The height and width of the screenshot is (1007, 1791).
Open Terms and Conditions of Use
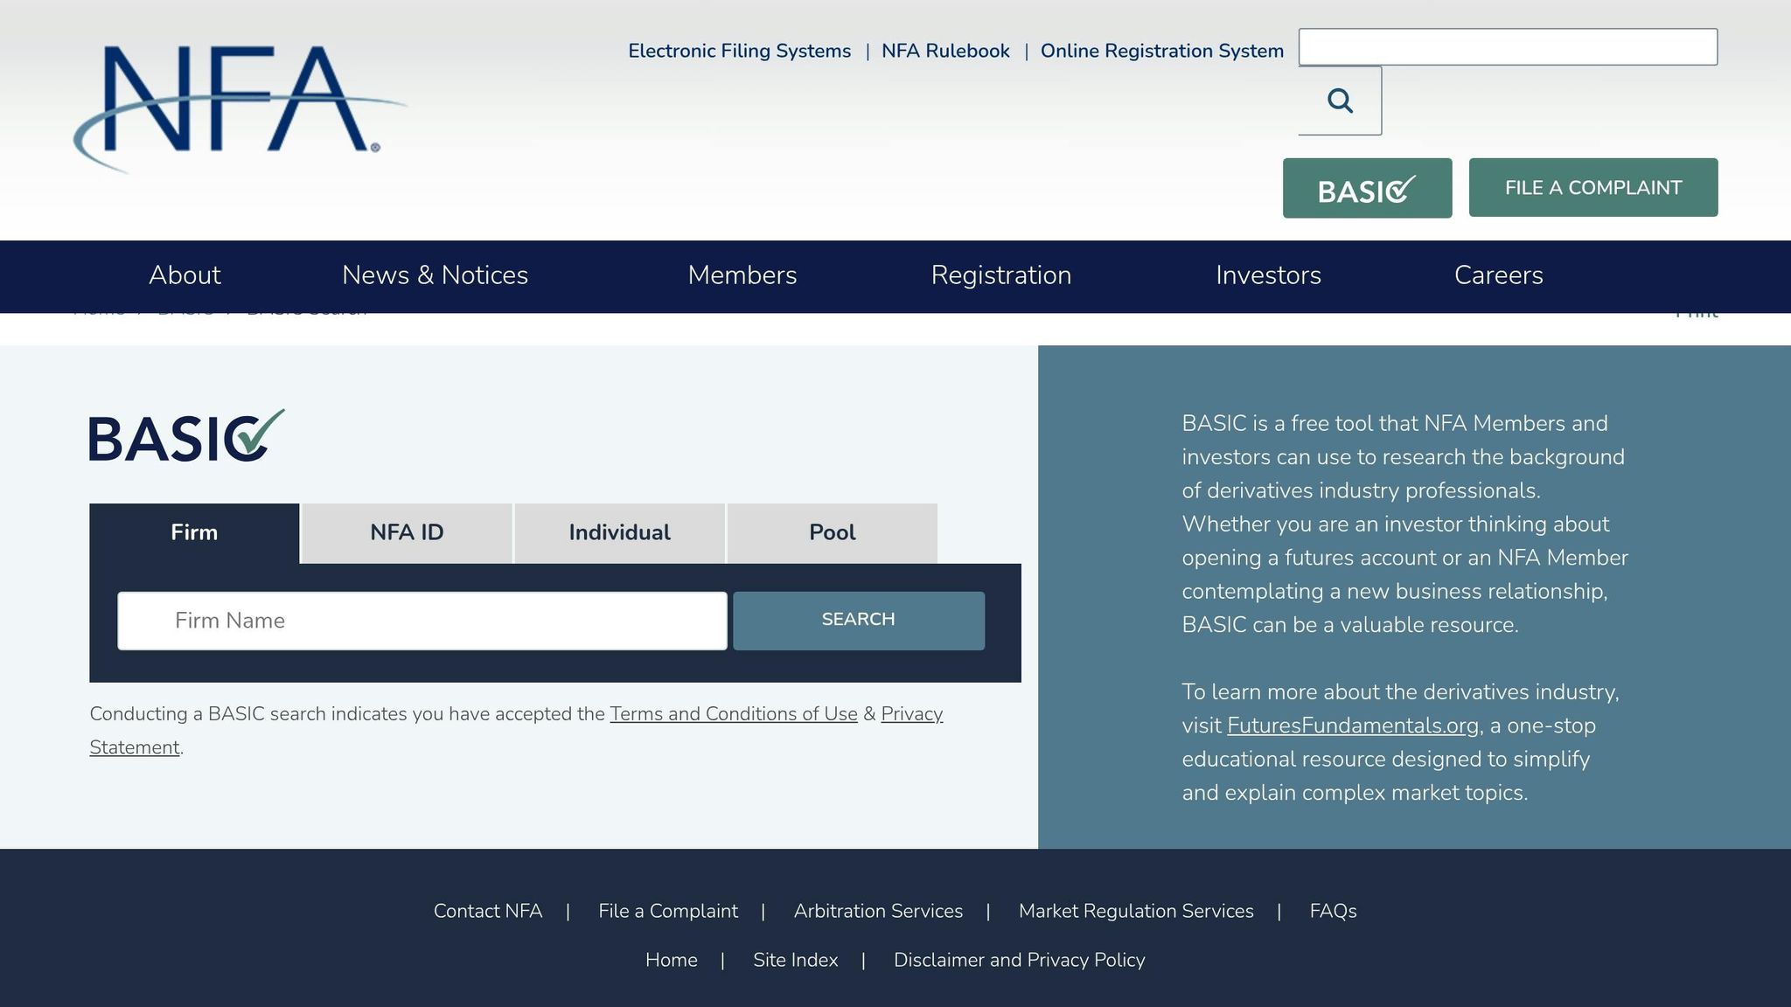click(x=734, y=714)
